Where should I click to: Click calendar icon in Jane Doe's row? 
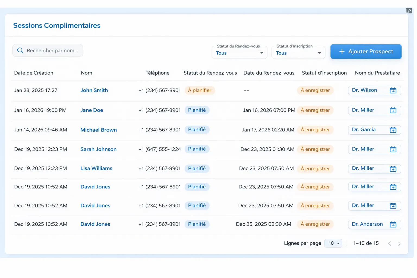point(393,110)
